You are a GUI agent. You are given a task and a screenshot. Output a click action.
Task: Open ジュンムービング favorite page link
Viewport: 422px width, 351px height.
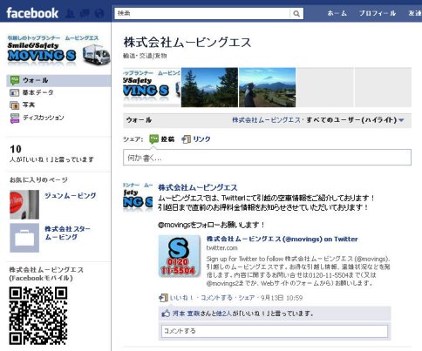70,196
